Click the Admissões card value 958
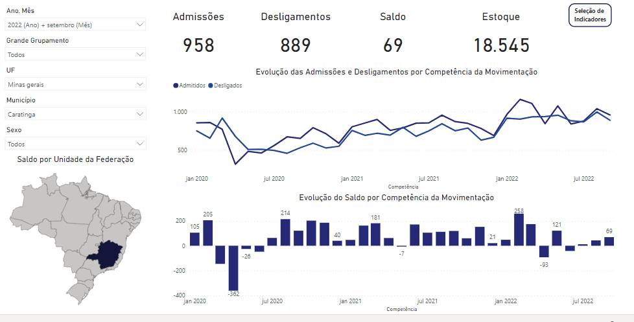Screen dimensions: 634x322 coord(198,45)
